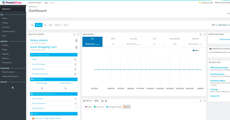Open Abandoned Carts link
The image size is (230, 120).
pyautogui.click(x=38, y=69)
